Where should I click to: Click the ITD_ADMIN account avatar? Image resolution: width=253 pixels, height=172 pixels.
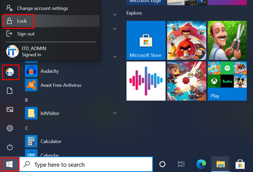pos(12,51)
